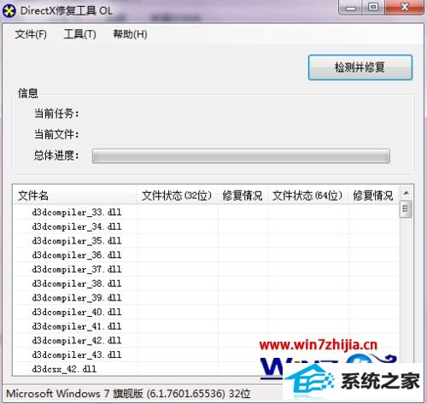Select the d3dcompiler_37.dll row
The image size is (427, 404).
(x=206, y=269)
